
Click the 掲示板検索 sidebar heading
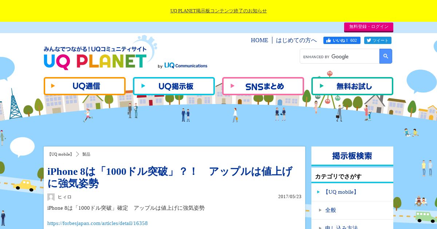(x=352, y=156)
